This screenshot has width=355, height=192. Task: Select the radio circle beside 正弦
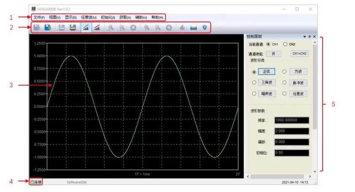[254, 72]
